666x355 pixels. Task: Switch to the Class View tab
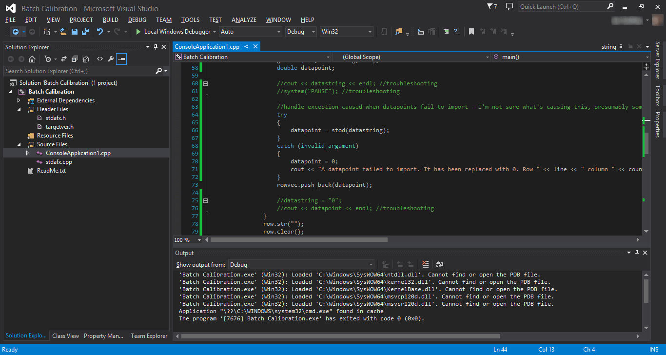[x=65, y=335]
